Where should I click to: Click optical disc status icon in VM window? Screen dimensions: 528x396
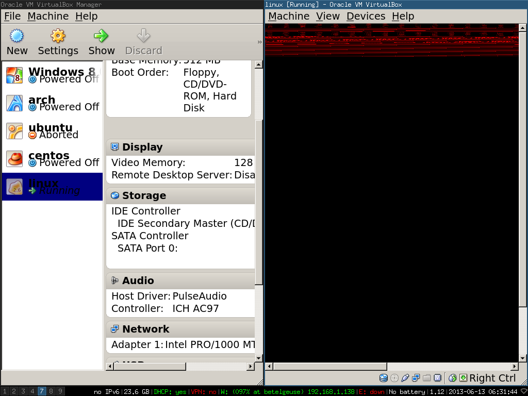pos(394,378)
